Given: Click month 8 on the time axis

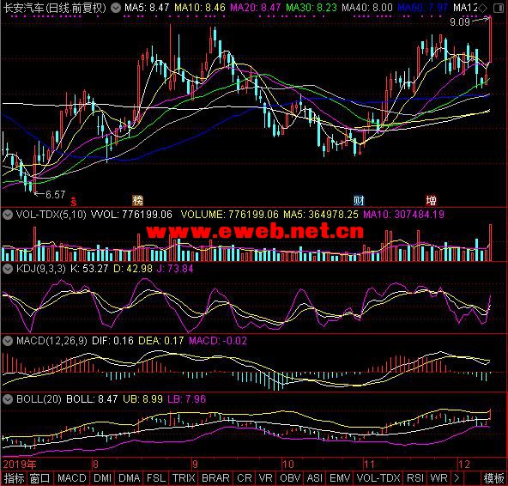Looking at the screenshot, I should [95, 465].
